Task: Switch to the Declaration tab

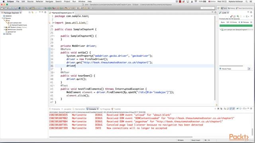Action: point(79,109)
